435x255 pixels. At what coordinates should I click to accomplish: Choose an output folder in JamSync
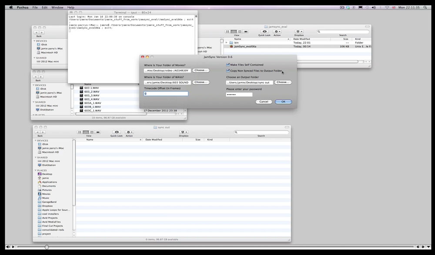[x=283, y=82]
